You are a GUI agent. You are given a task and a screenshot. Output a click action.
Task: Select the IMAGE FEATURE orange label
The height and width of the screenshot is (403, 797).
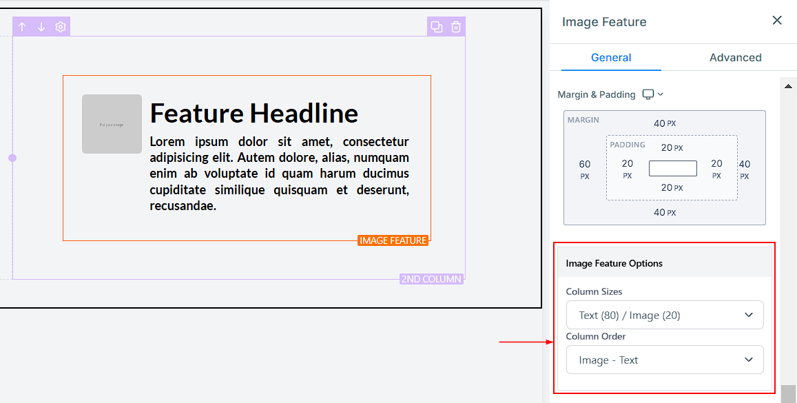393,240
